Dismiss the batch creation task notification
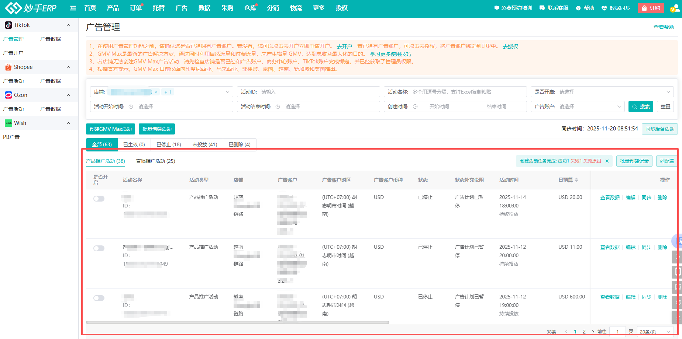This screenshot has height=339, width=682. pos(607,161)
